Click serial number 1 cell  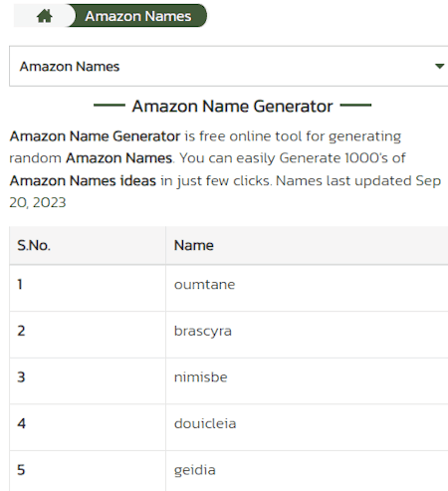pos(88,288)
